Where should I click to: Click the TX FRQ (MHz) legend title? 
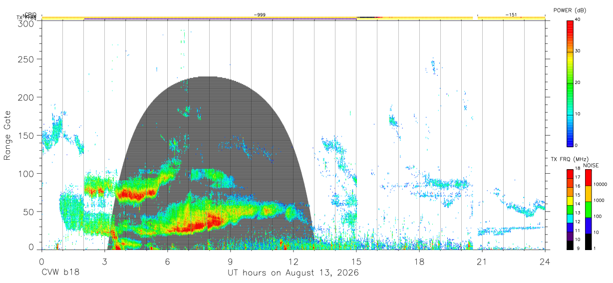569,159
